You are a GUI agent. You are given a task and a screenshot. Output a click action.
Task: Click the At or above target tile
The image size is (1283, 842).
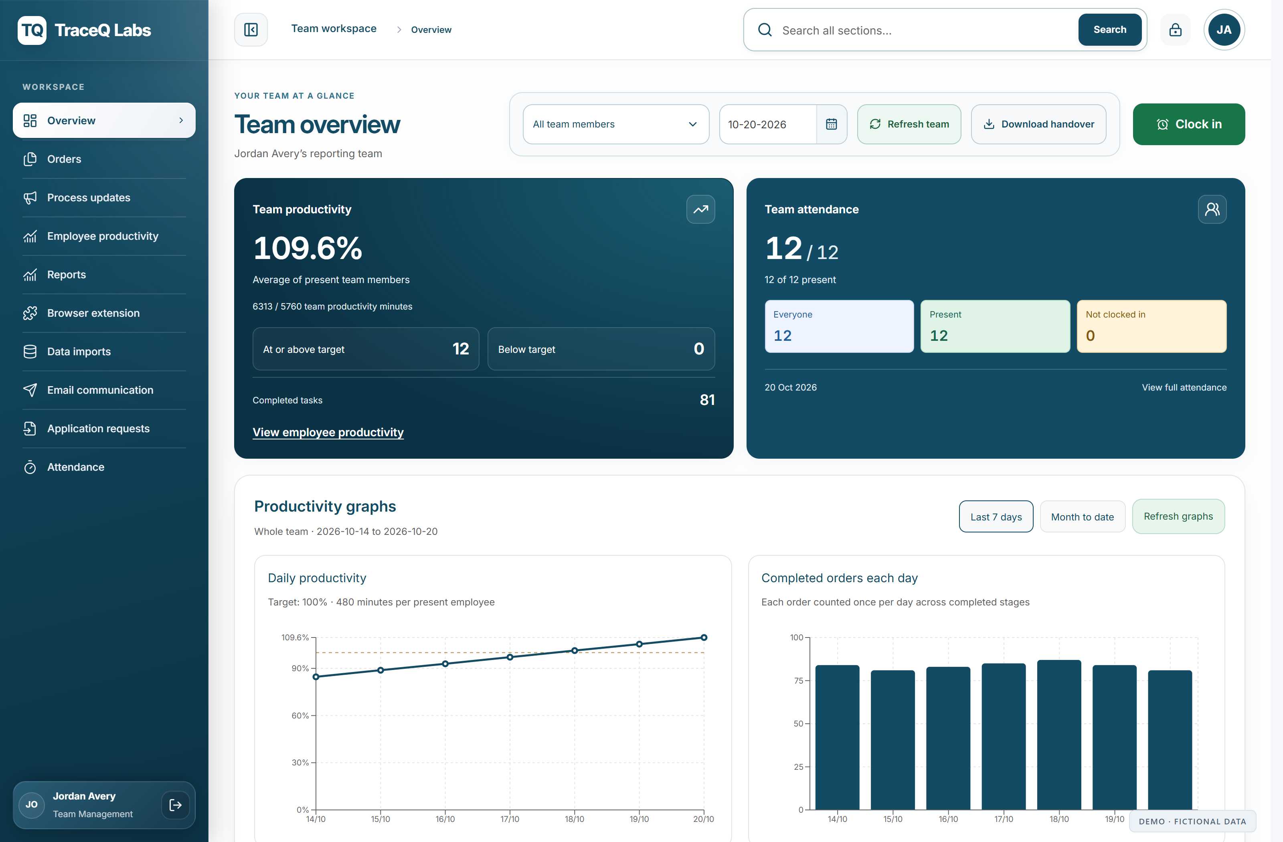point(366,349)
